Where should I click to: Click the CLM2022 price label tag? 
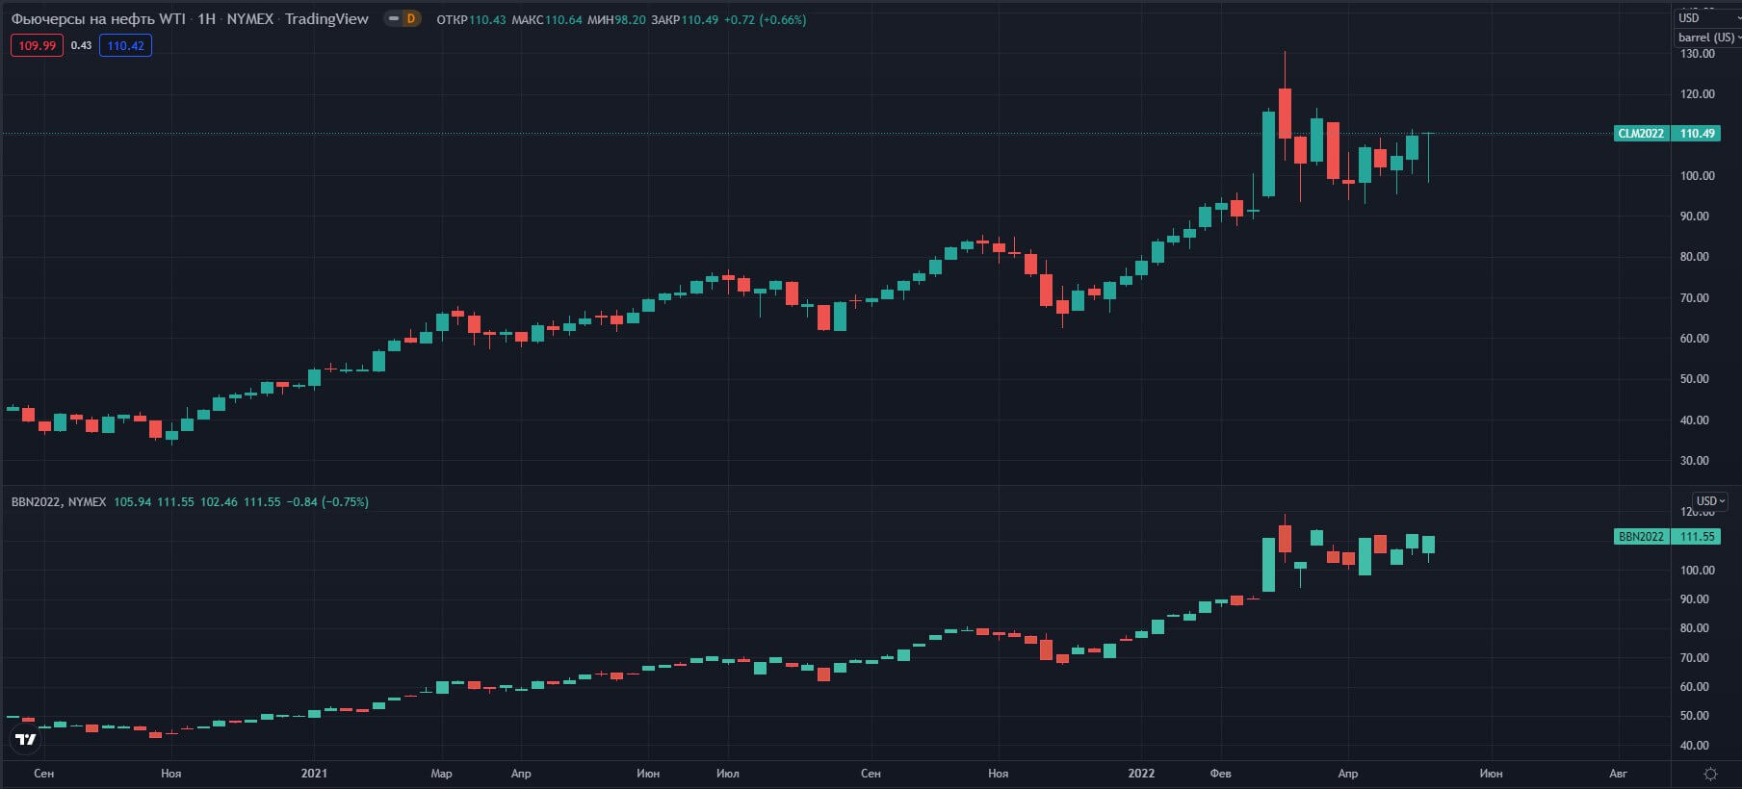click(1641, 134)
